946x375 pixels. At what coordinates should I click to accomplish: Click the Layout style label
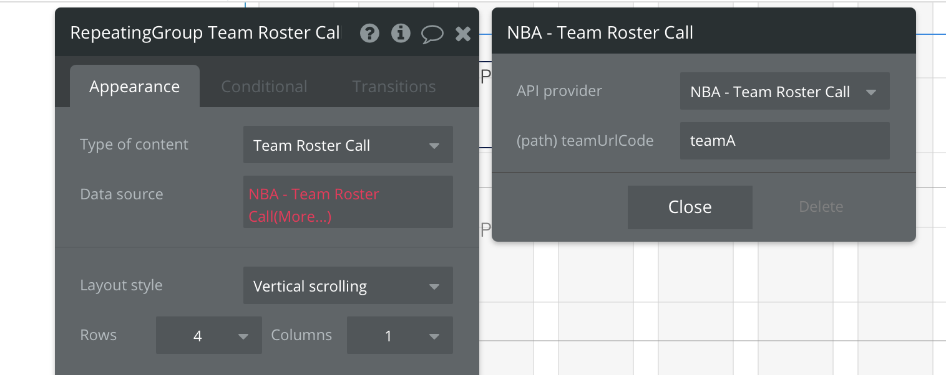pos(121,285)
